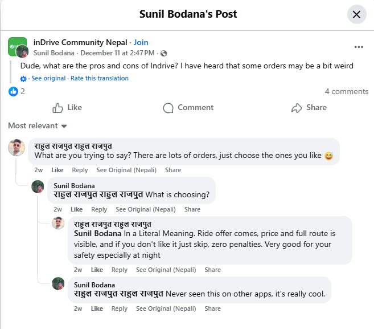Close the post dialog with X

tap(356, 15)
